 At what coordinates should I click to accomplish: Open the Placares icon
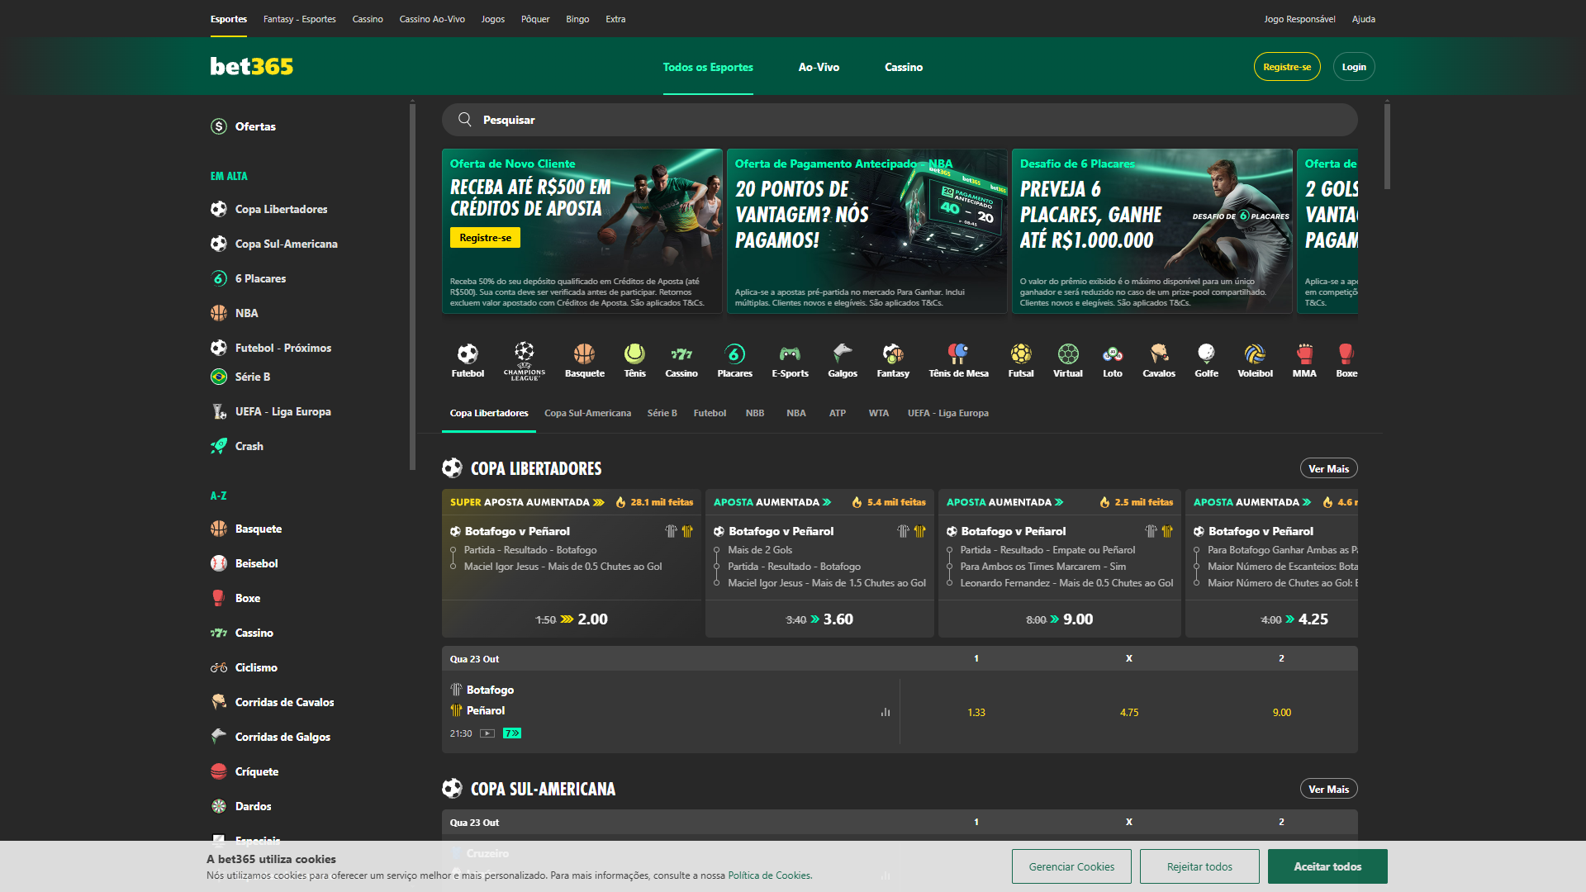click(735, 360)
